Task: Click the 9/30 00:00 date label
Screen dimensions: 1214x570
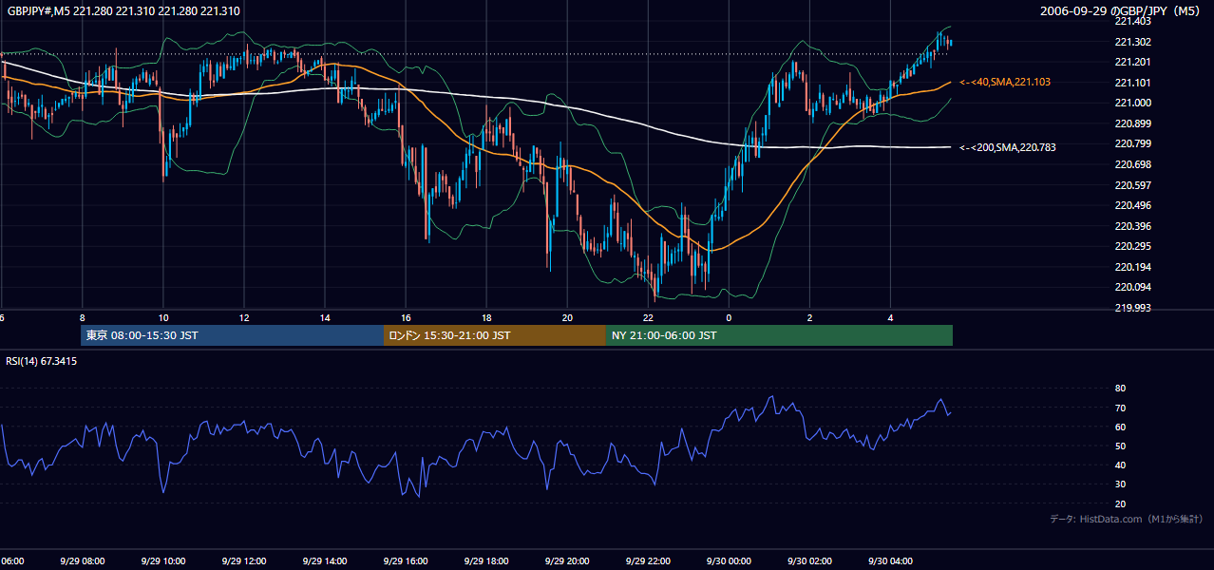Action: point(729,561)
